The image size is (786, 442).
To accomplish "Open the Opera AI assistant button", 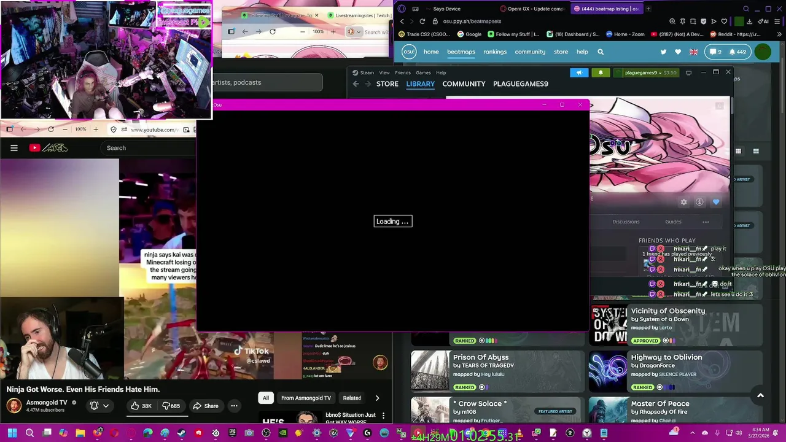I will pos(764,21).
